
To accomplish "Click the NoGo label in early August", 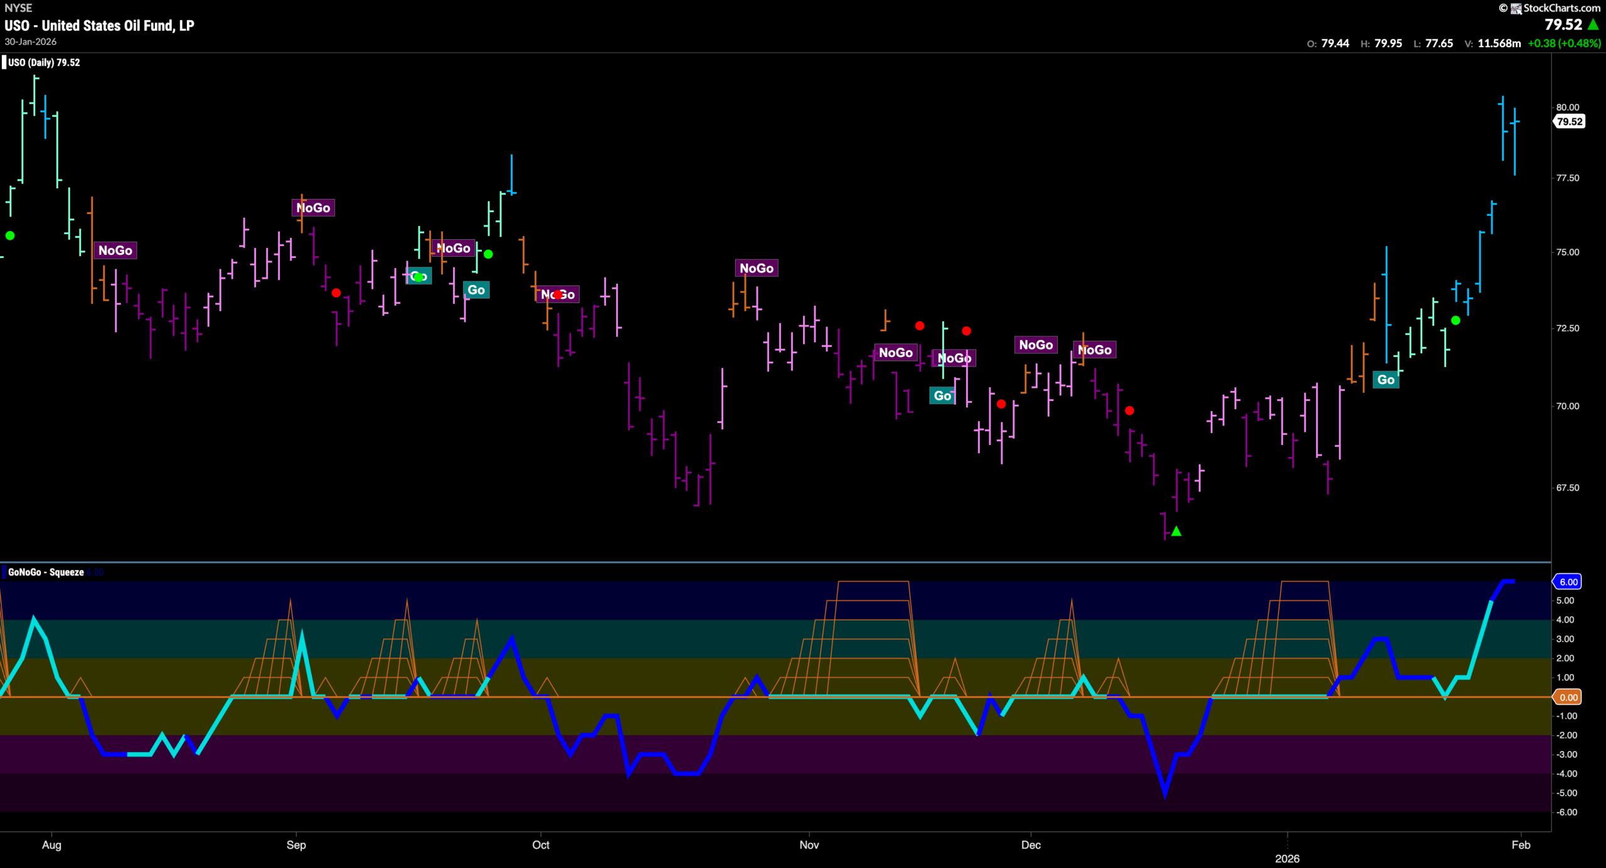I will 115,250.
